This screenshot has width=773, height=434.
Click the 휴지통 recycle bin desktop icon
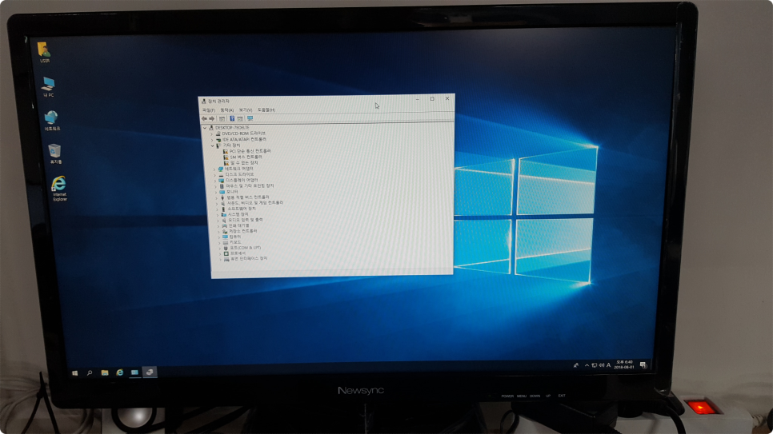pos(55,153)
